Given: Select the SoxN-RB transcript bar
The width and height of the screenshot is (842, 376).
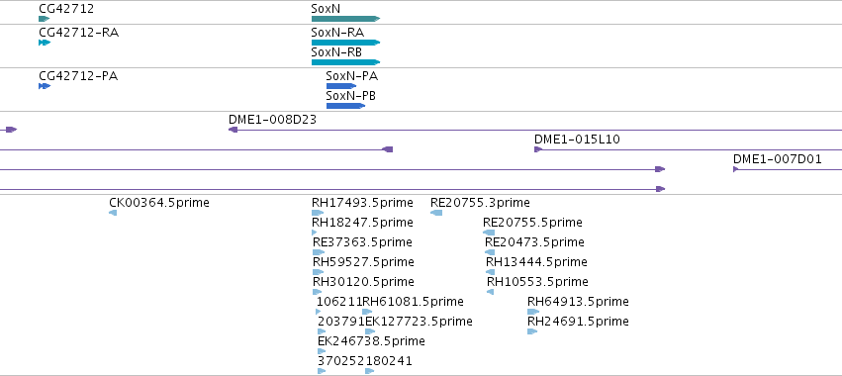Looking at the screenshot, I should pyautogui.click(x=346, y=62).
